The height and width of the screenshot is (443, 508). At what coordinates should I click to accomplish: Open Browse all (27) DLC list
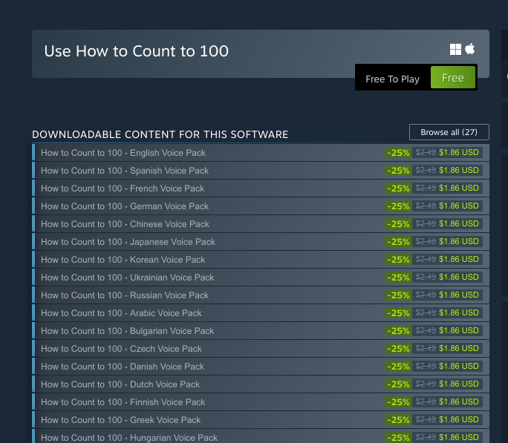(x=449, y=132)
